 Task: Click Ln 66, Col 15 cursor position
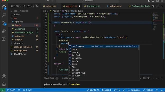tap(93, 90)
